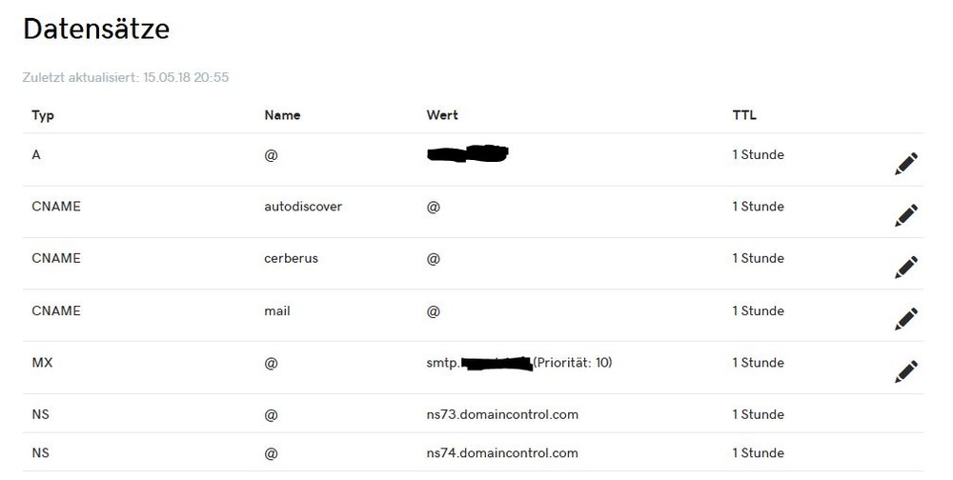Click the Datensätze heading
Screen dimensions: 953x480
point(96,30)
